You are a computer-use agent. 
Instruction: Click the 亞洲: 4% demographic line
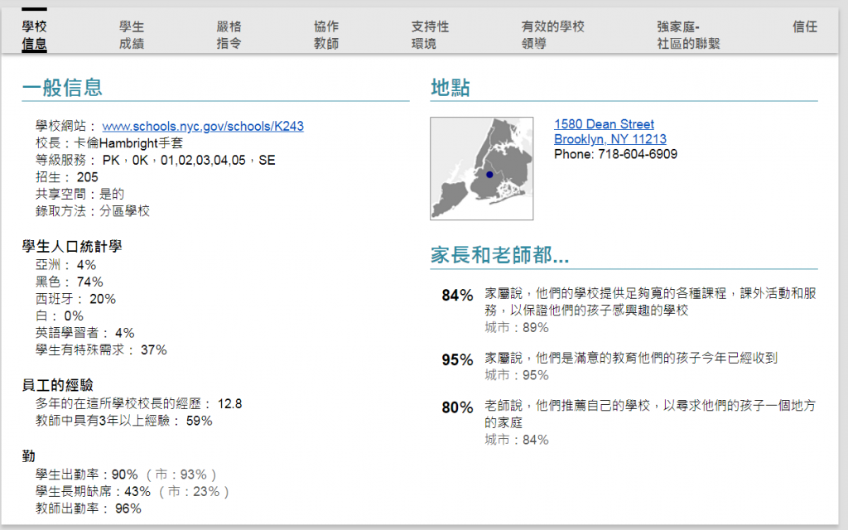[x=65, y=265]
